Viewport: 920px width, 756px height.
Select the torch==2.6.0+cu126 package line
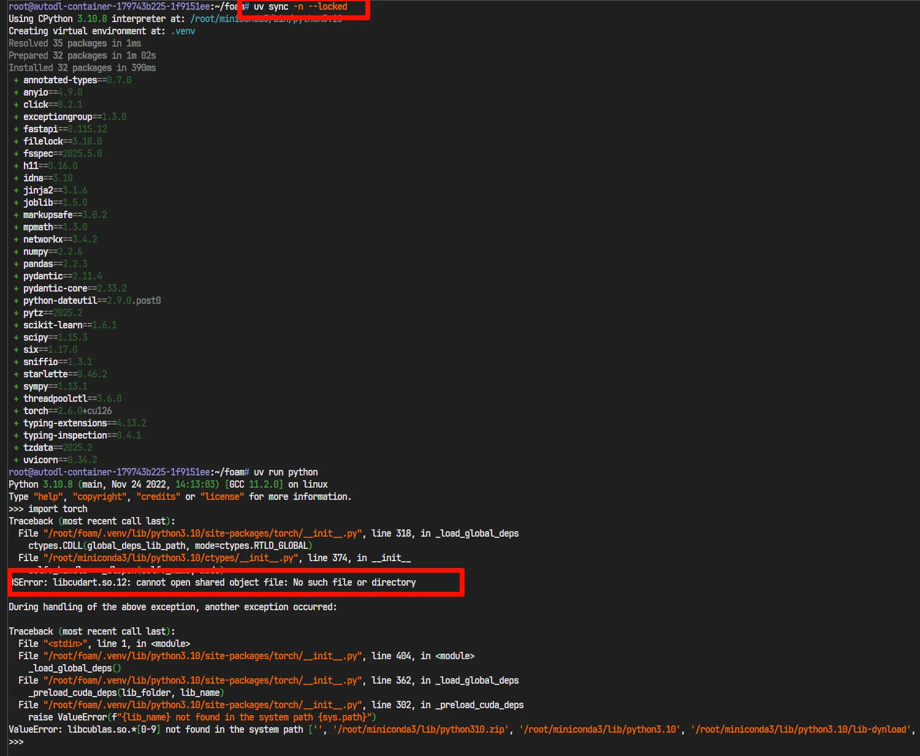tap(67, 411)
